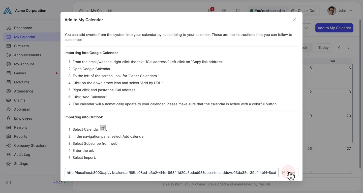This screenshot has width=363, height=193.
Task: Click the Payrolls document icon
Action: 9,127
